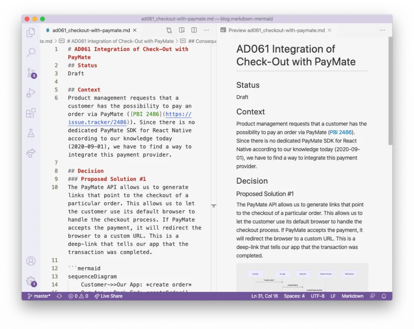Click the PBI 2486 link in preview

click(340, 132)
